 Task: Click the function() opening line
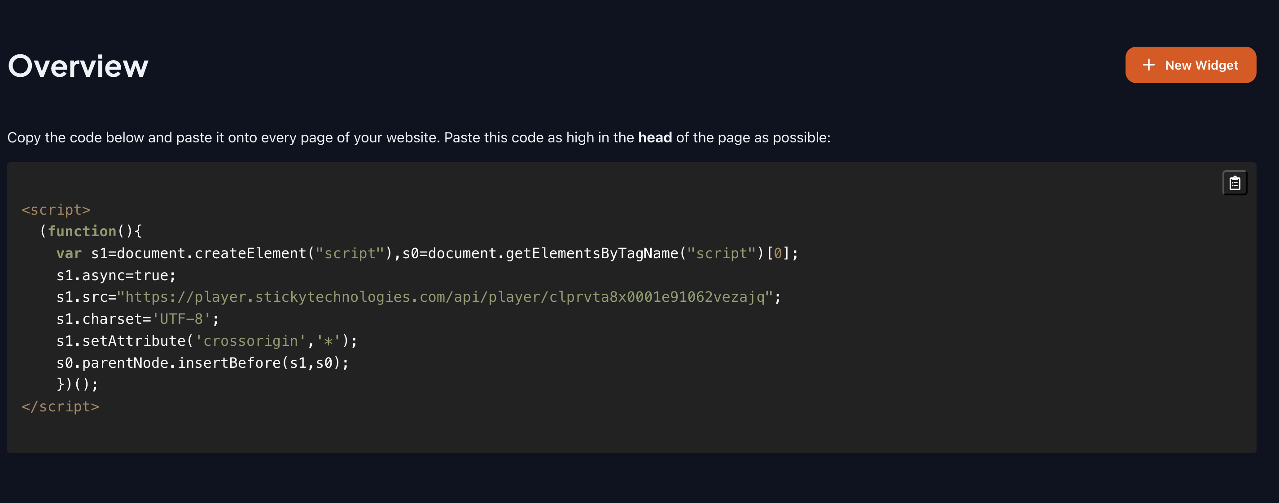tap(92, 231)
